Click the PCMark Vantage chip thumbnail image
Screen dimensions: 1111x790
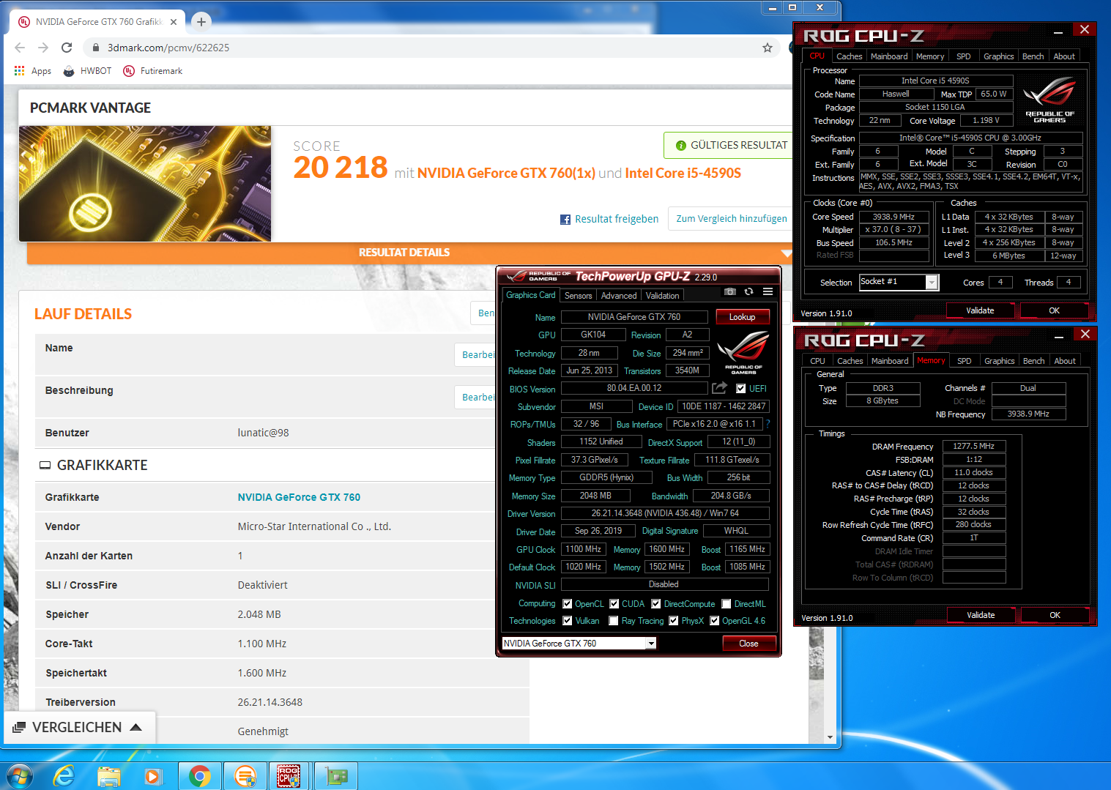(x=145, y=184)
